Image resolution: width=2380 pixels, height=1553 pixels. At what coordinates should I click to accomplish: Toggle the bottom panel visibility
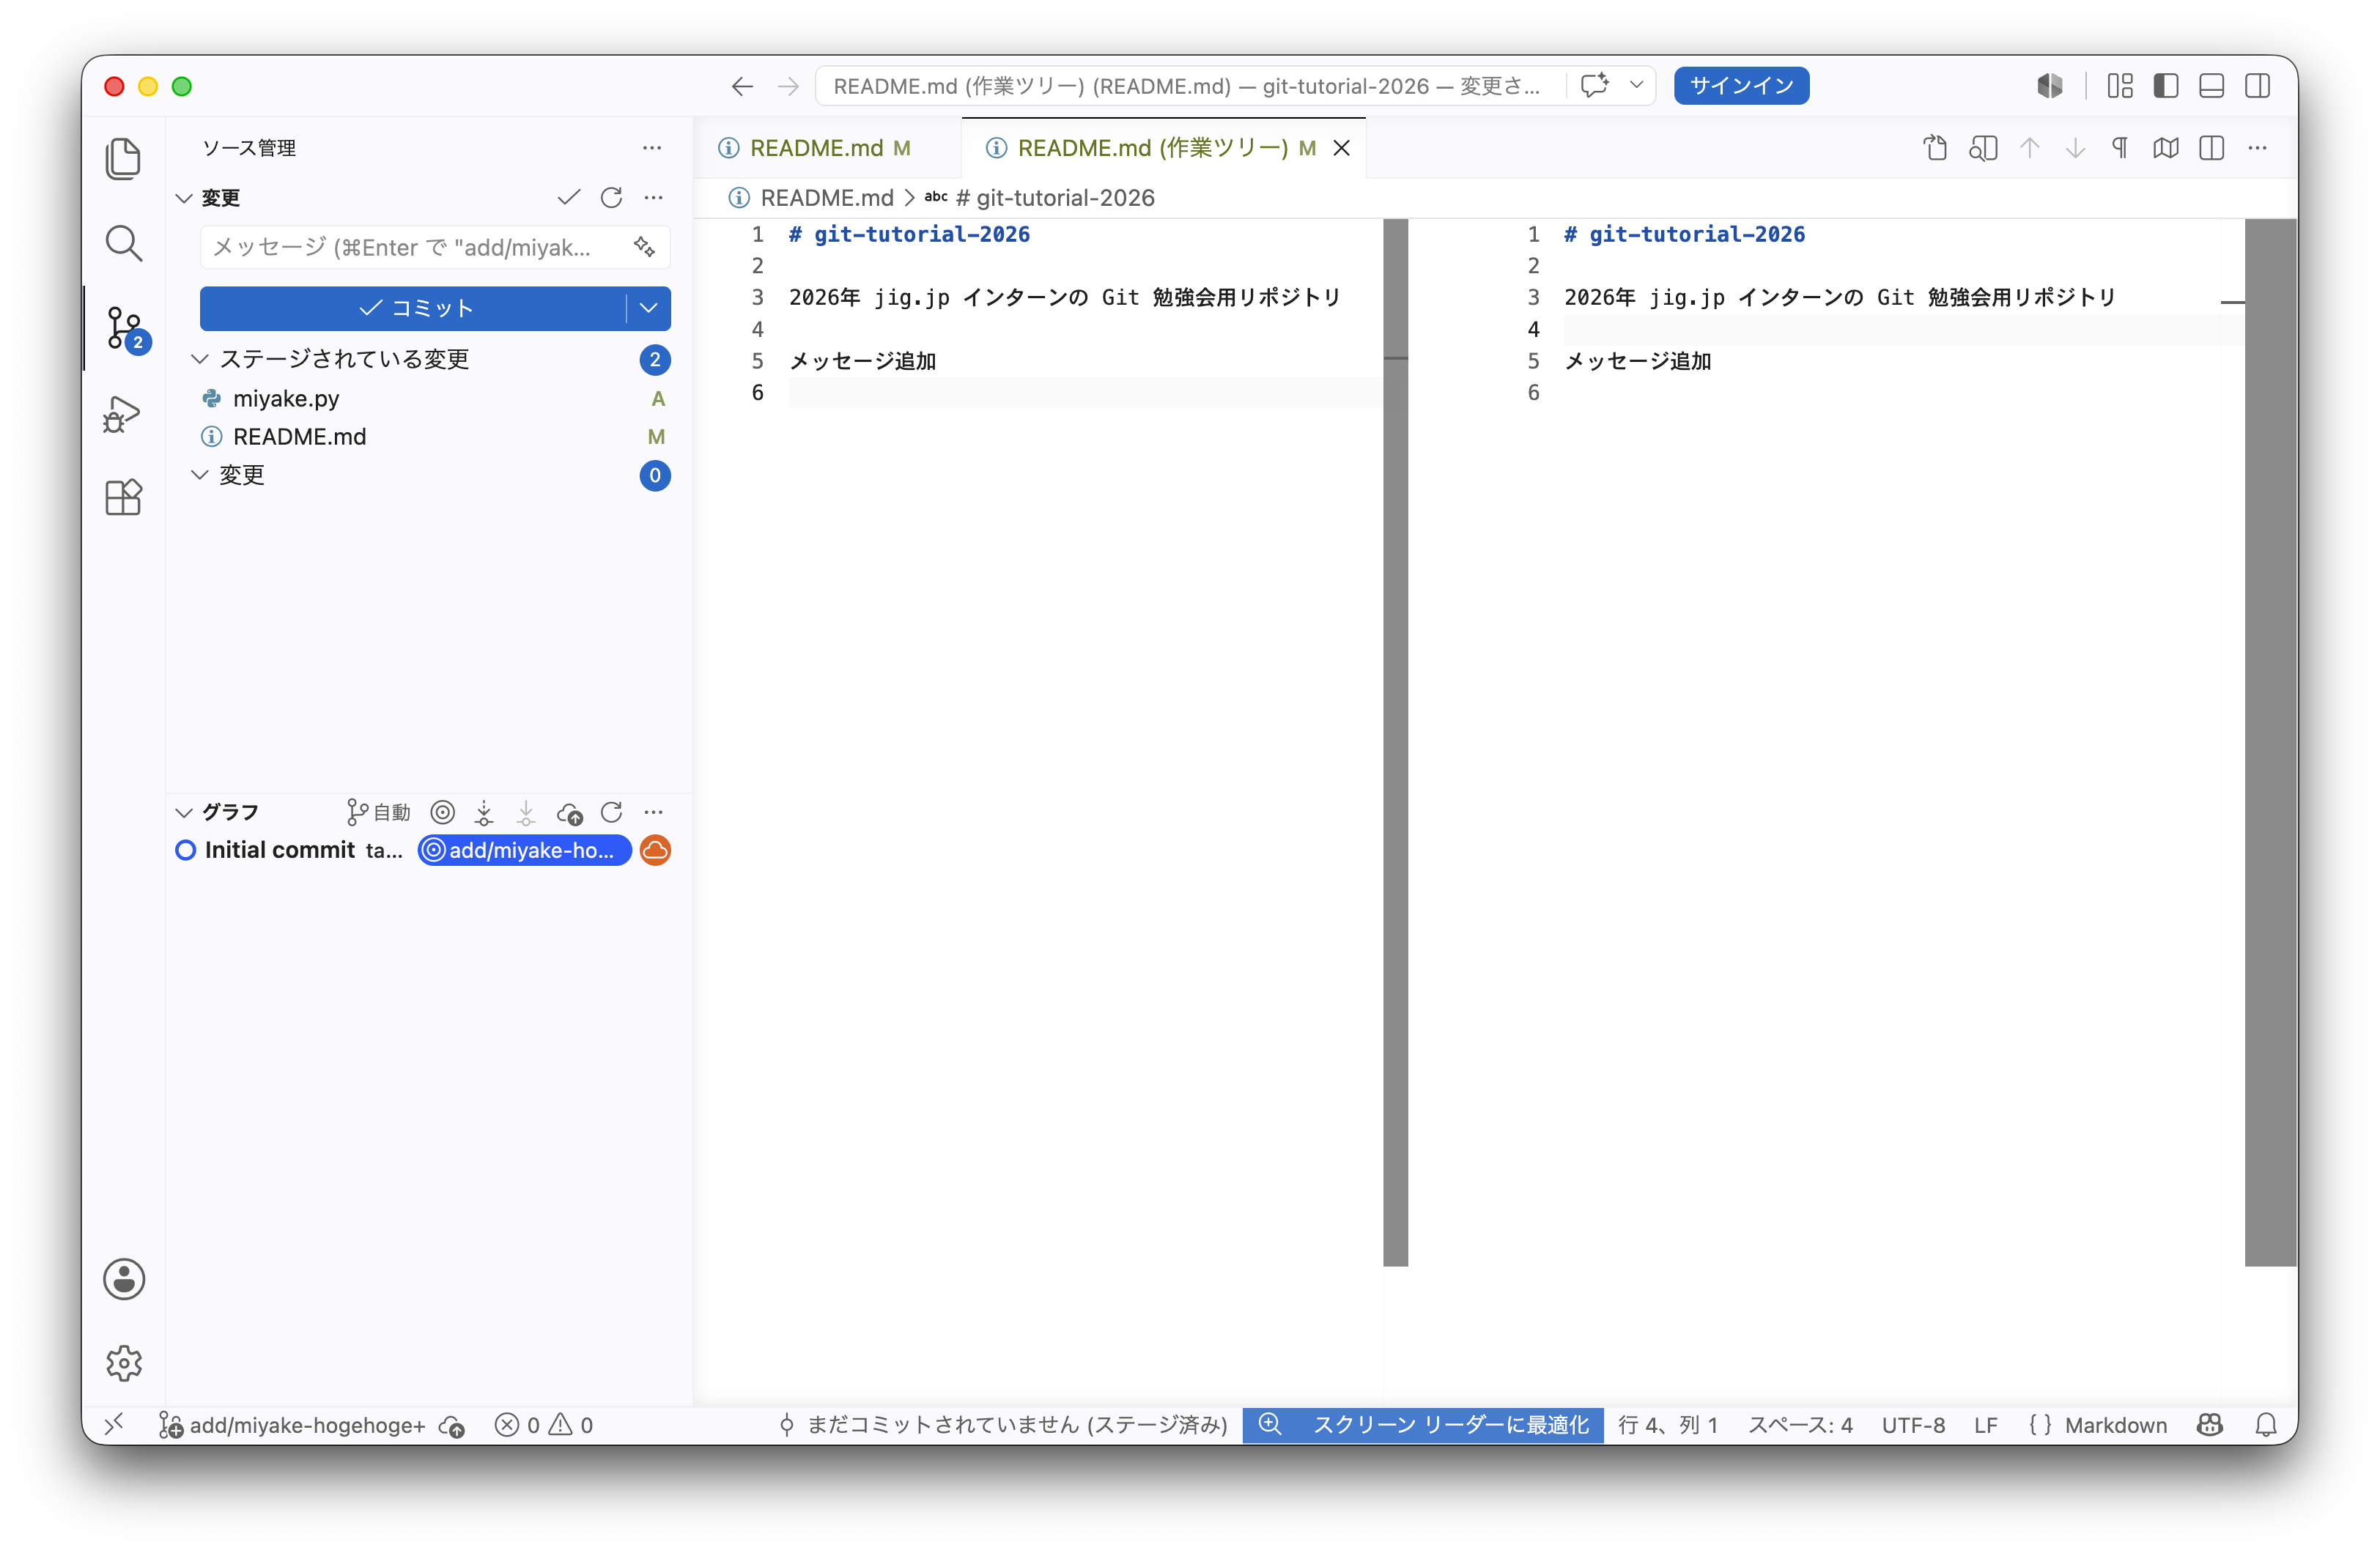click(2212, 86)
